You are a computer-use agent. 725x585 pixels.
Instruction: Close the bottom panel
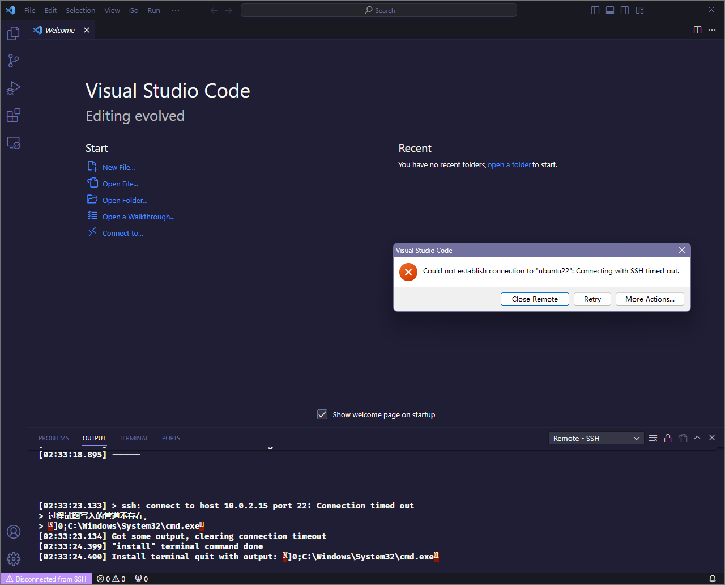tap(712, 438)
